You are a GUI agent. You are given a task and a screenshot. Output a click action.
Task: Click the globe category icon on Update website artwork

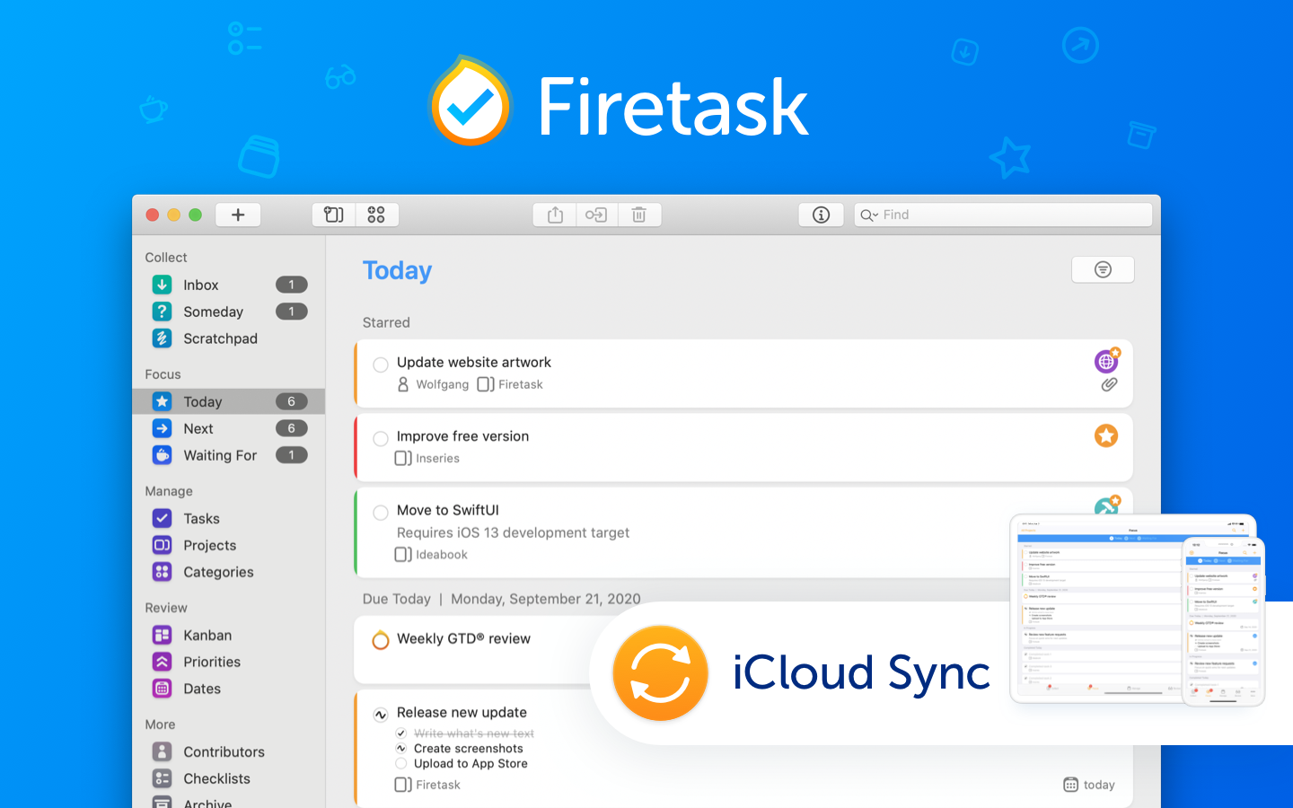click(x=1107, y=360)
